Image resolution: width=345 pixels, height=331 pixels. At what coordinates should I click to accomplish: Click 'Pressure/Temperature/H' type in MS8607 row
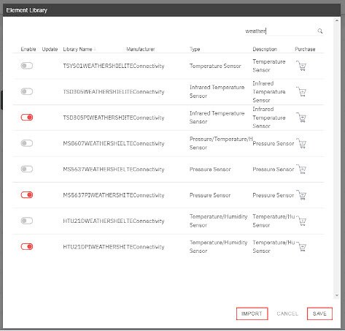pos(221,143)
